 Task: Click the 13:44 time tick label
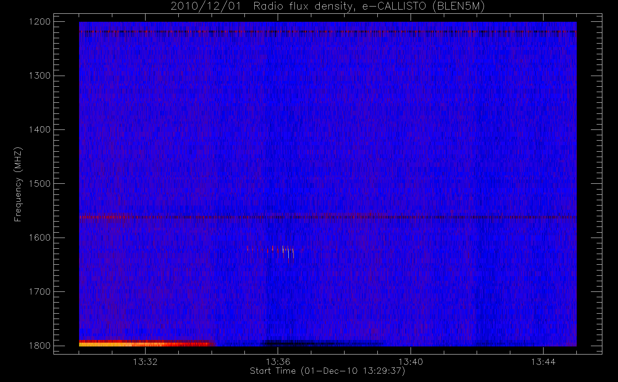tap(543, 362)
